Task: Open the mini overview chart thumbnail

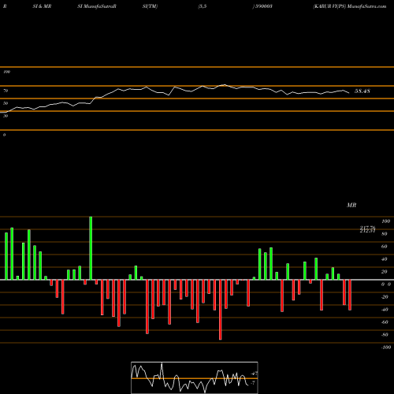Action: 195,377
